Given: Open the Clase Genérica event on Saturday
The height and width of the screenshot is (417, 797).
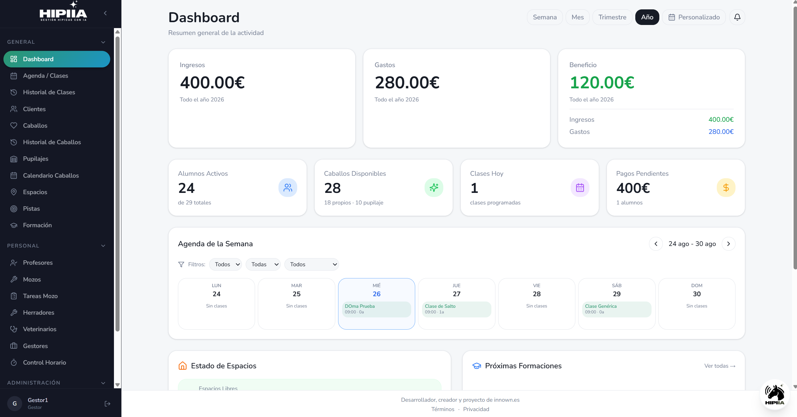Looking at the screenshot, I should [617, 309].
